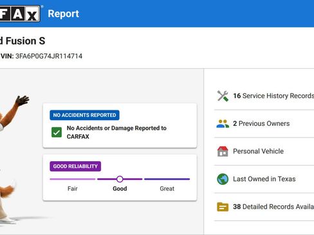Viewport: 314px width, 235px height.
Task: Click the wrench and screwdriver service icon
Action: click(223, 96)
